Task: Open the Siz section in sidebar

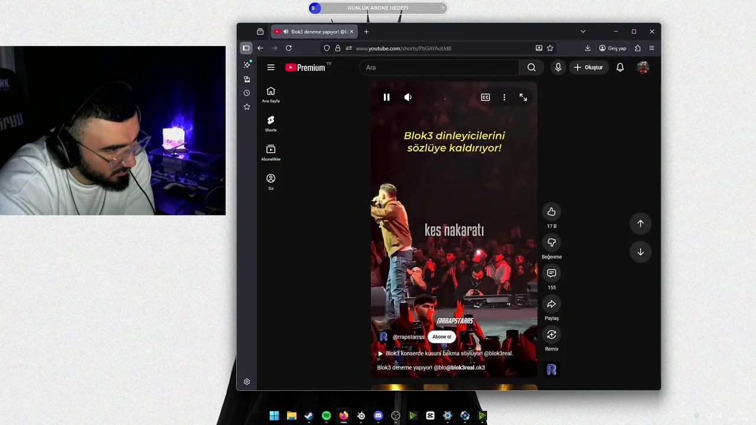Action: click(x=271, y=182)
